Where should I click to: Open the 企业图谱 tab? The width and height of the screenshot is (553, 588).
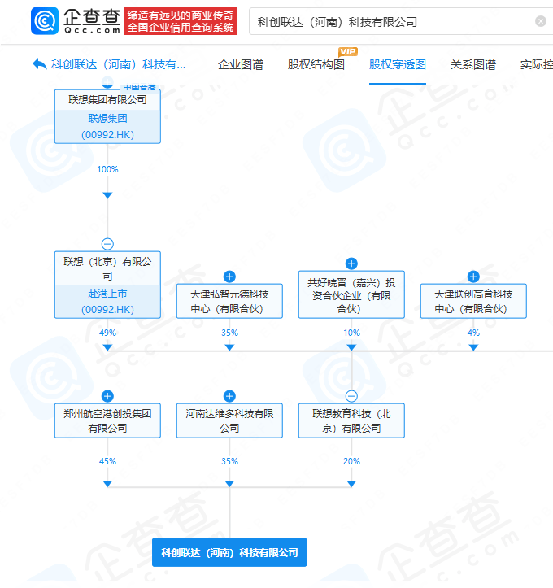pos(241,64)
